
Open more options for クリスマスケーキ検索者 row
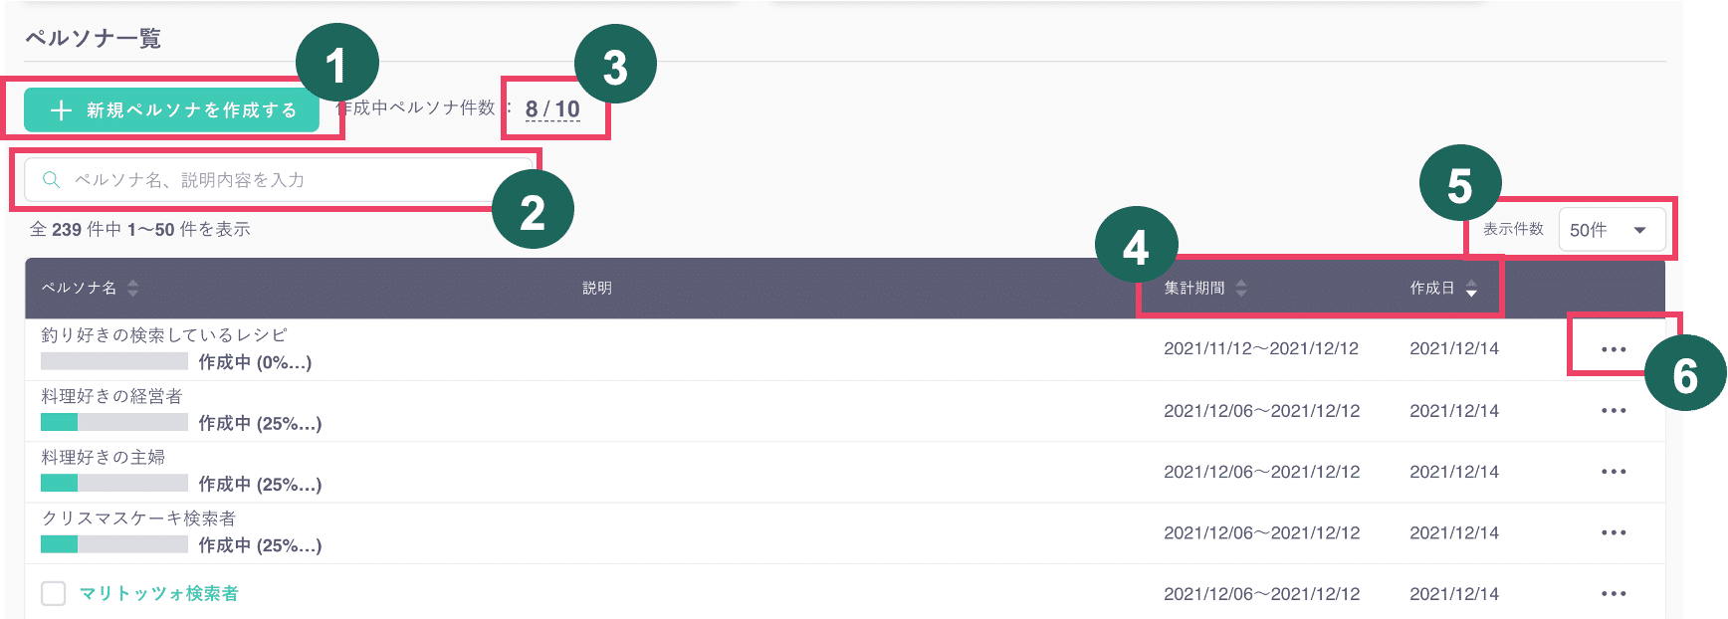point(1613,533)
